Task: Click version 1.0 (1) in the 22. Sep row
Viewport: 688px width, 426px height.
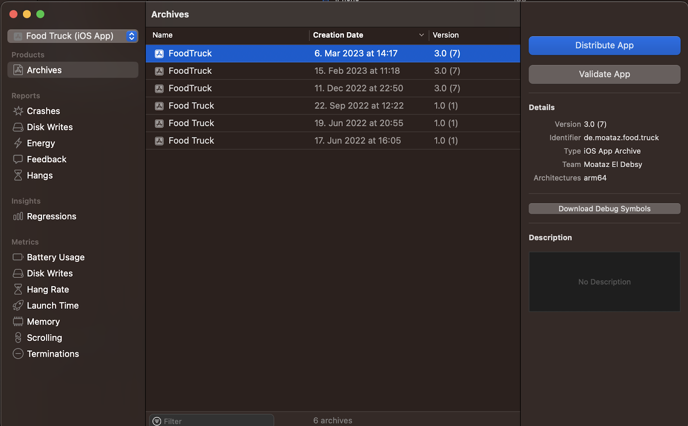Action: (x=446, y=106)
